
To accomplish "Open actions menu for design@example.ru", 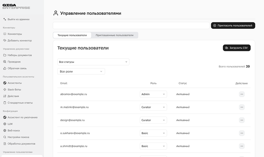I will point(241,120).
